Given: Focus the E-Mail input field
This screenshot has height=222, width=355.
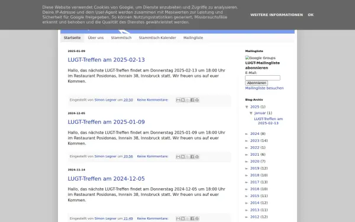Looking at the screenshot, I should (263, 78).
